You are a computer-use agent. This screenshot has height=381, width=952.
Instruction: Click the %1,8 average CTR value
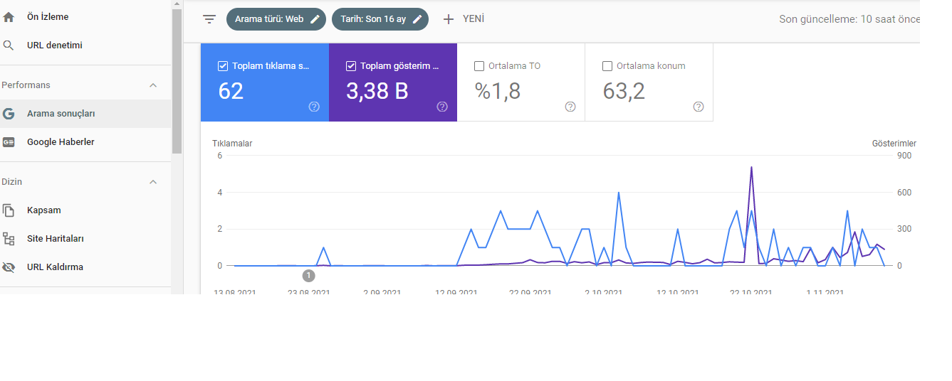point(497,91)
